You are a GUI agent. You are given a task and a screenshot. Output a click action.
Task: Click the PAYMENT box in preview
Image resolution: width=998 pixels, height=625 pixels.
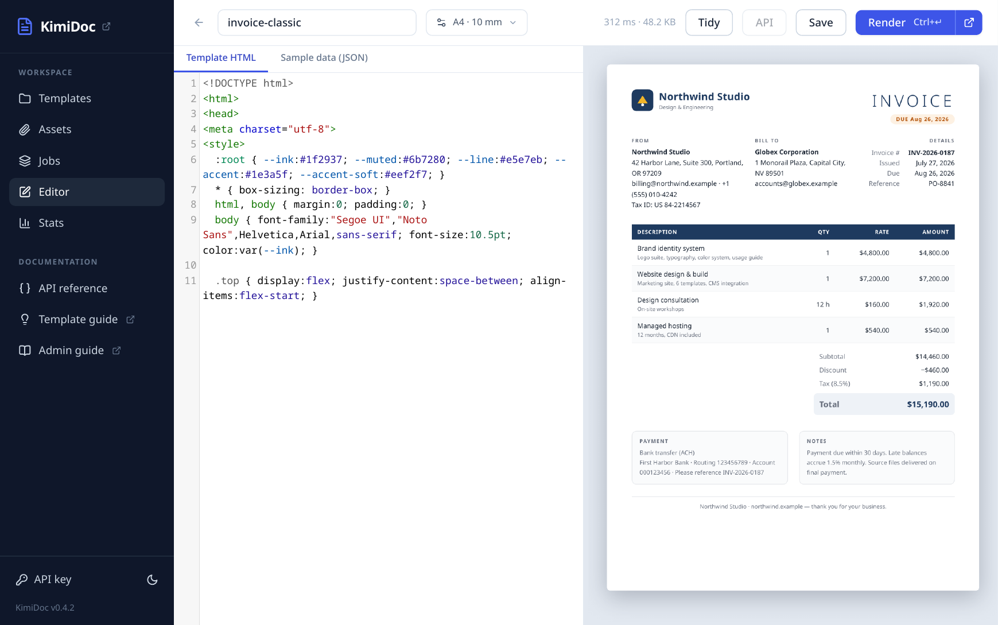[x=709, y=457]
